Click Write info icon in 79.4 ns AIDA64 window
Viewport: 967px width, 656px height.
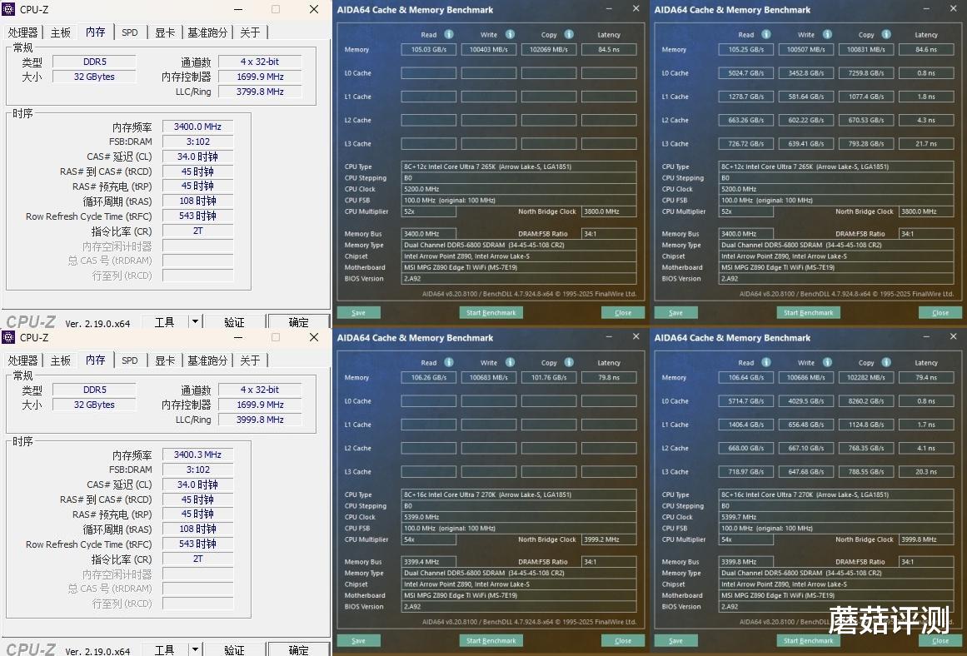point(827,362)
